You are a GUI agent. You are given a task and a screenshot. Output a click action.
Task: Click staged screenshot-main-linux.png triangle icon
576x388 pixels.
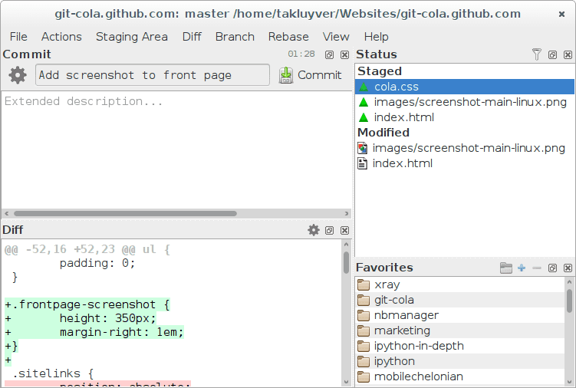pyautogui.click(x=364, y=102)
